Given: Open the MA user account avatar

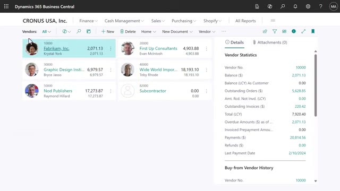Looking at the screenshot, I should 334,6.
